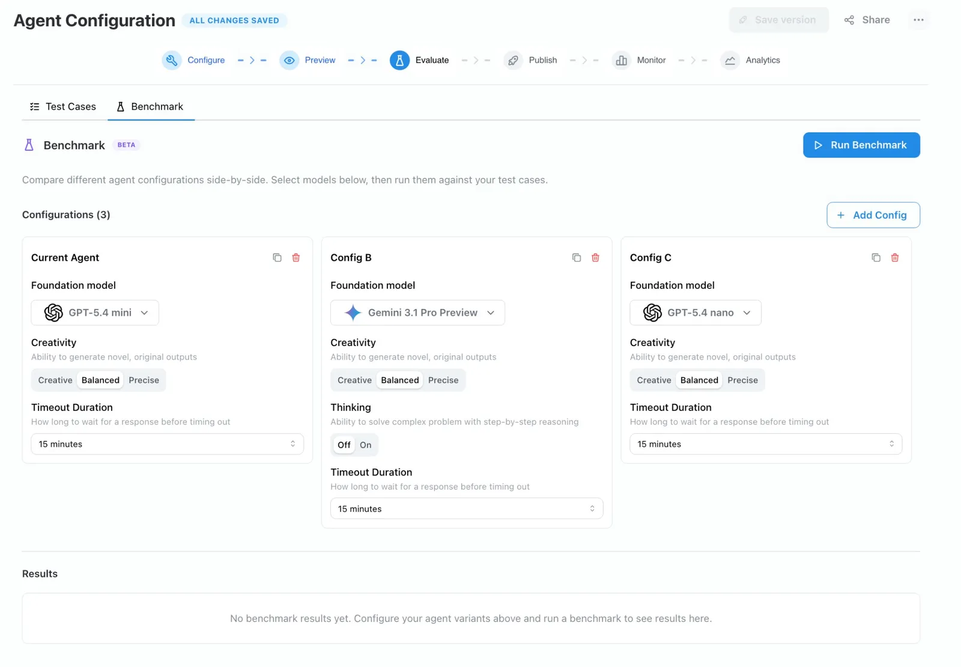This screenshot has width=961, height=667.
Task: Open the more options ellipsis menu
Action: coord(918,20)
